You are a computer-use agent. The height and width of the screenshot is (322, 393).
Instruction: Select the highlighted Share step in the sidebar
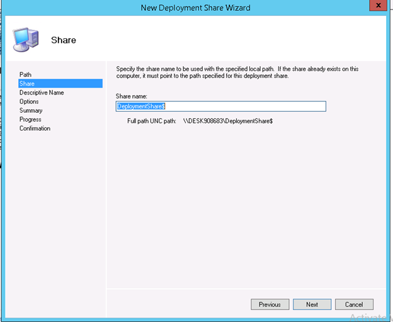[27, 83]
